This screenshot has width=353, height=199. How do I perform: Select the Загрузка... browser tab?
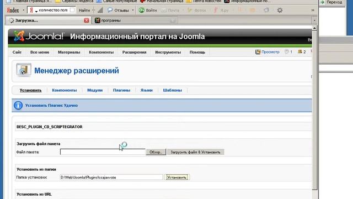click(49, 20)
